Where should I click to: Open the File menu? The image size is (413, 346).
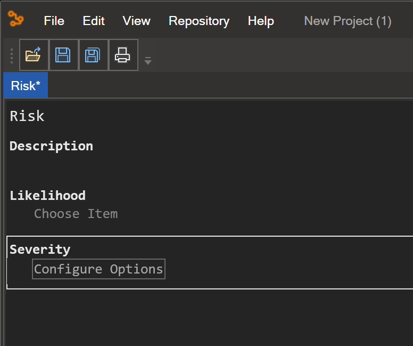point(54,21)
